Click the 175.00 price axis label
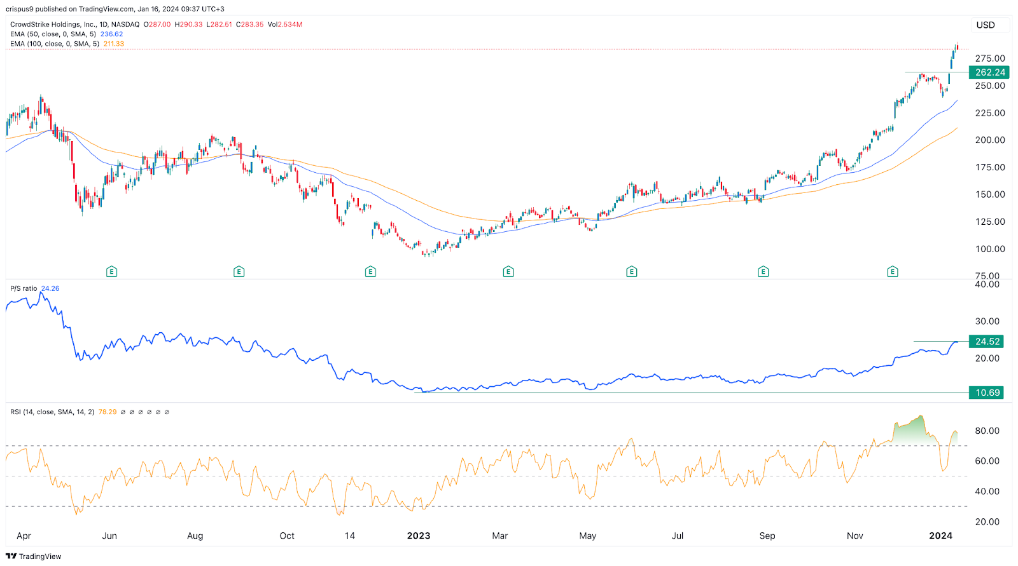This screenshot has height=566, width=1018. [990, 167]
